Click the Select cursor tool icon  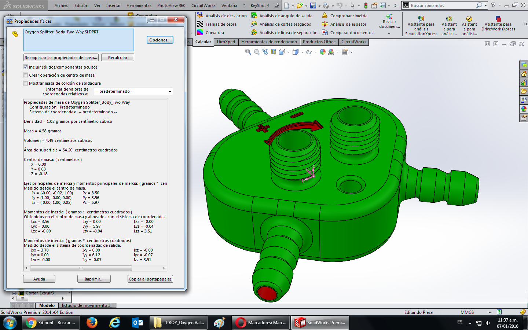tap(352, 5)
